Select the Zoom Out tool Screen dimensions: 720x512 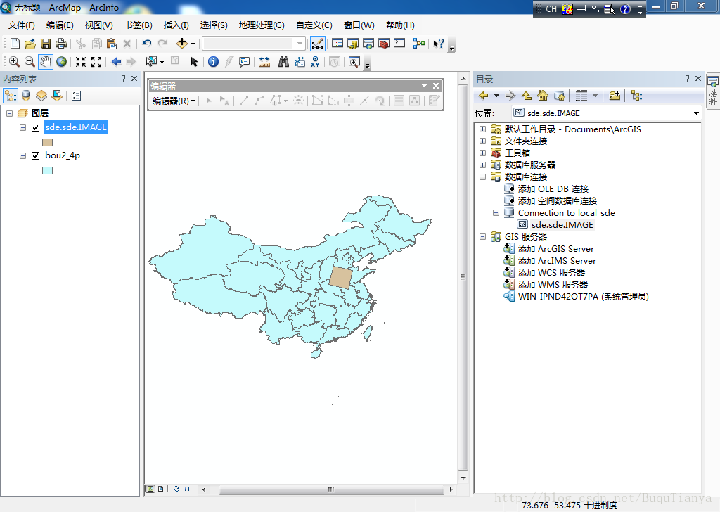[30, 62]
